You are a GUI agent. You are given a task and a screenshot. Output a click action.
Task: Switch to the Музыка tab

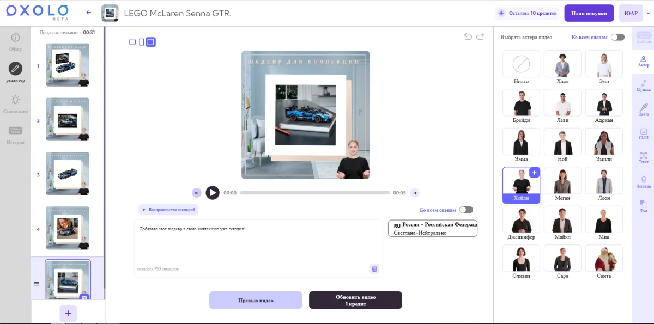(644, 86)
